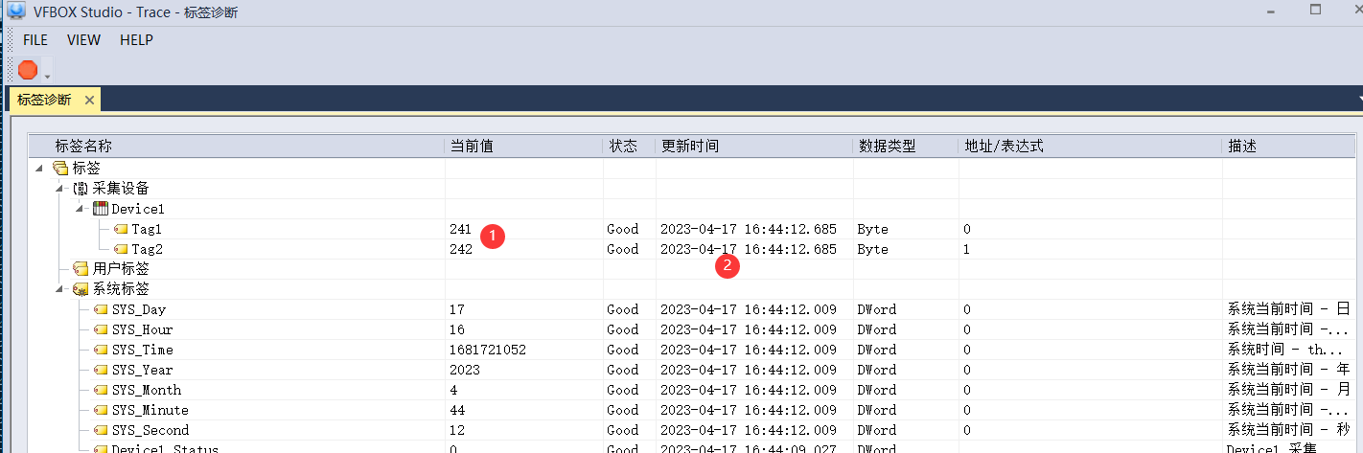
Task: Collapse the 采集设备 node
Action: coord(59,188)
